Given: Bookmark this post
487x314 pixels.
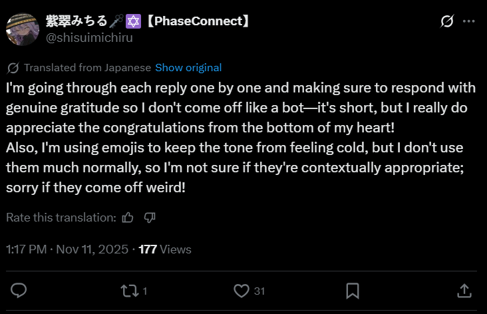Looking at the screenshot, I should click(353, 291).
